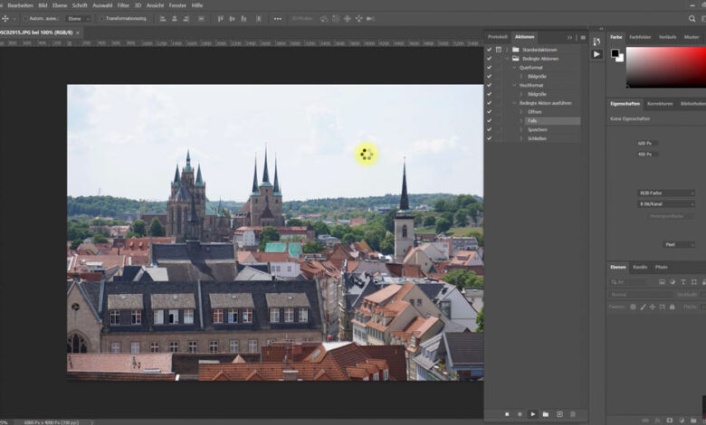Open the RGB-Farbe color mode dropdown
This screenshot has width=706, height=425.
click(667, 193)
